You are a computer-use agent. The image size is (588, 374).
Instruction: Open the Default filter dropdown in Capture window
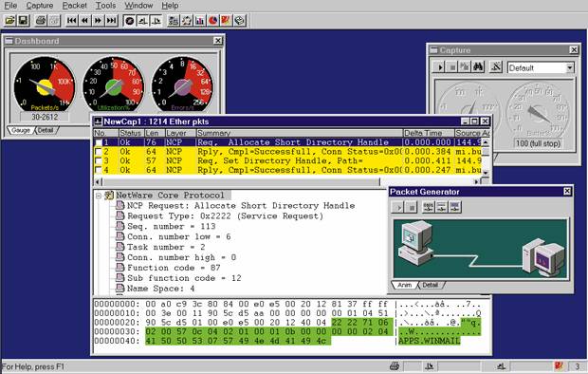570,68
